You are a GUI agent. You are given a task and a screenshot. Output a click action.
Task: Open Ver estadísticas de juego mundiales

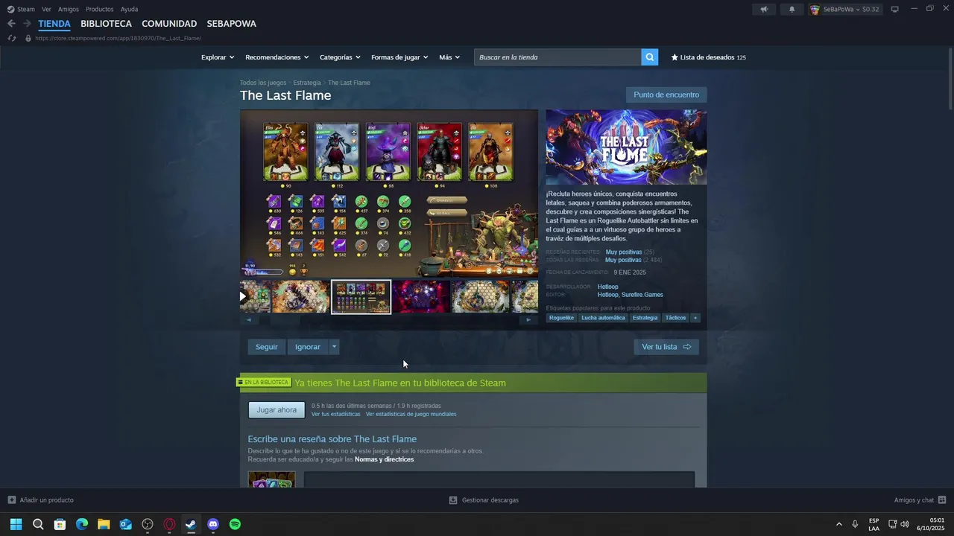pyautogui.click(x=411, y=414)
